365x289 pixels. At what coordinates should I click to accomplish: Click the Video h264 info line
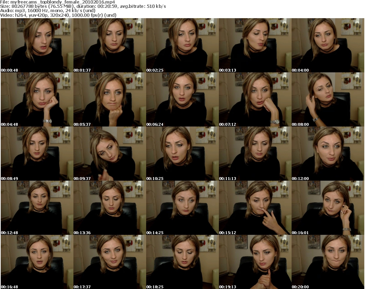pos(58,15)
